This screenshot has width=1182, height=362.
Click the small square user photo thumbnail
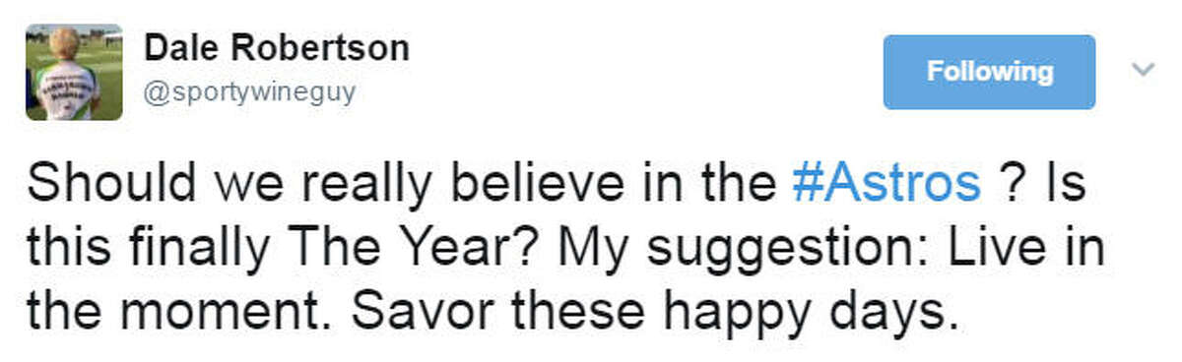pyautogui.click(x=74, y=72)
